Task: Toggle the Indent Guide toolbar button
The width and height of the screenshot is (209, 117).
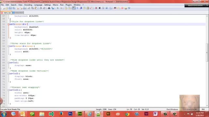Action: tap(81, 8)
